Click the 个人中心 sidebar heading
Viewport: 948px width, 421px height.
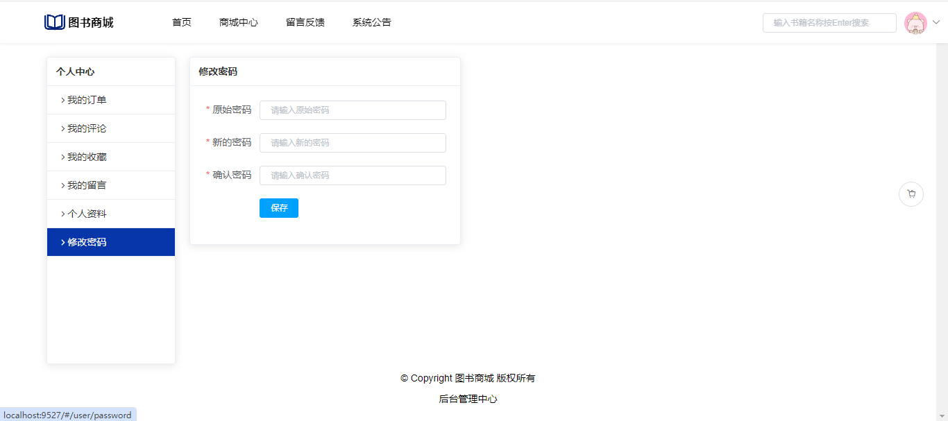[76, 71]
